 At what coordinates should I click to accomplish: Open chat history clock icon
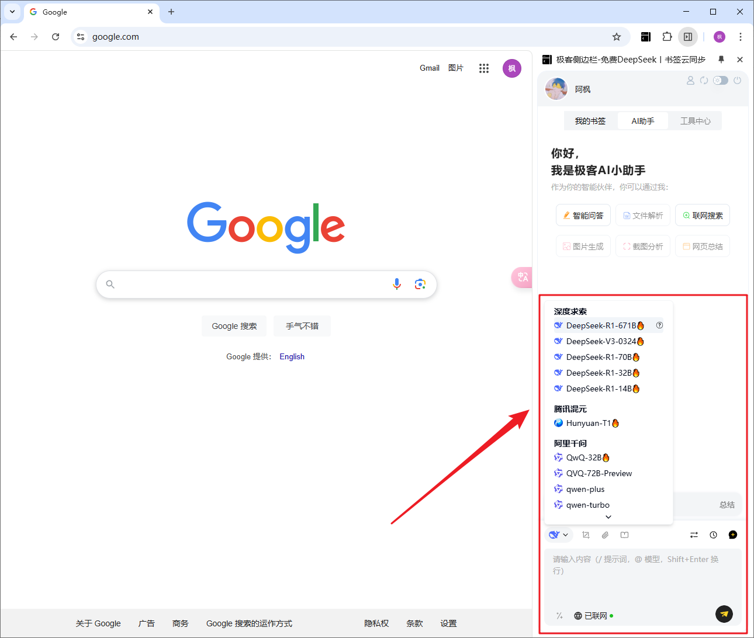pyautogui.click(x=713, y=535)
